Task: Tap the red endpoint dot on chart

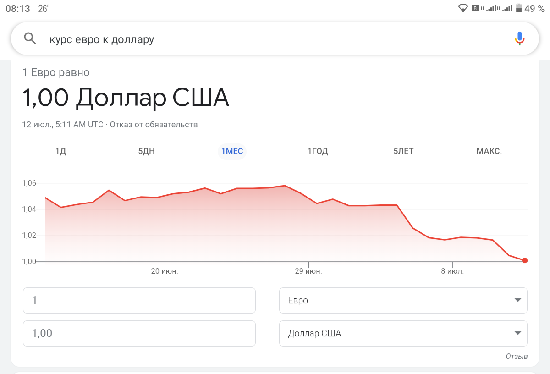Action: [x=525, y=260]
